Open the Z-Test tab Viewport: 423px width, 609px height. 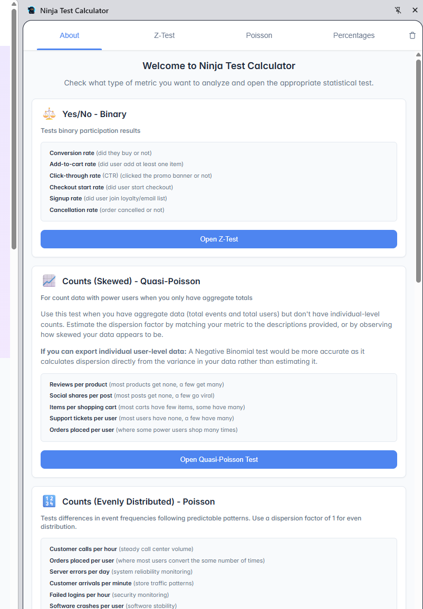point(164,35)
